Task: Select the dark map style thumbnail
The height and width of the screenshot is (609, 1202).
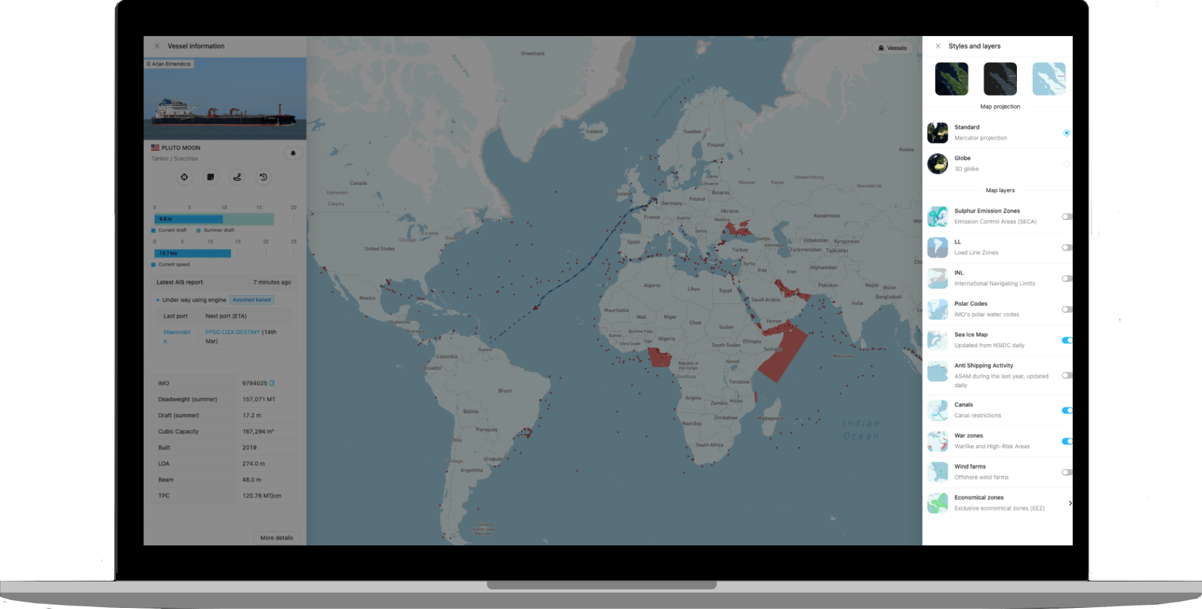Action: (x=999, y=79)
